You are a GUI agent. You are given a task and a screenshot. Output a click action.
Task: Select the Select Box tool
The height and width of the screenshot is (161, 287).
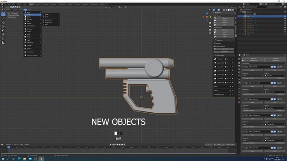tap(3, 14)
